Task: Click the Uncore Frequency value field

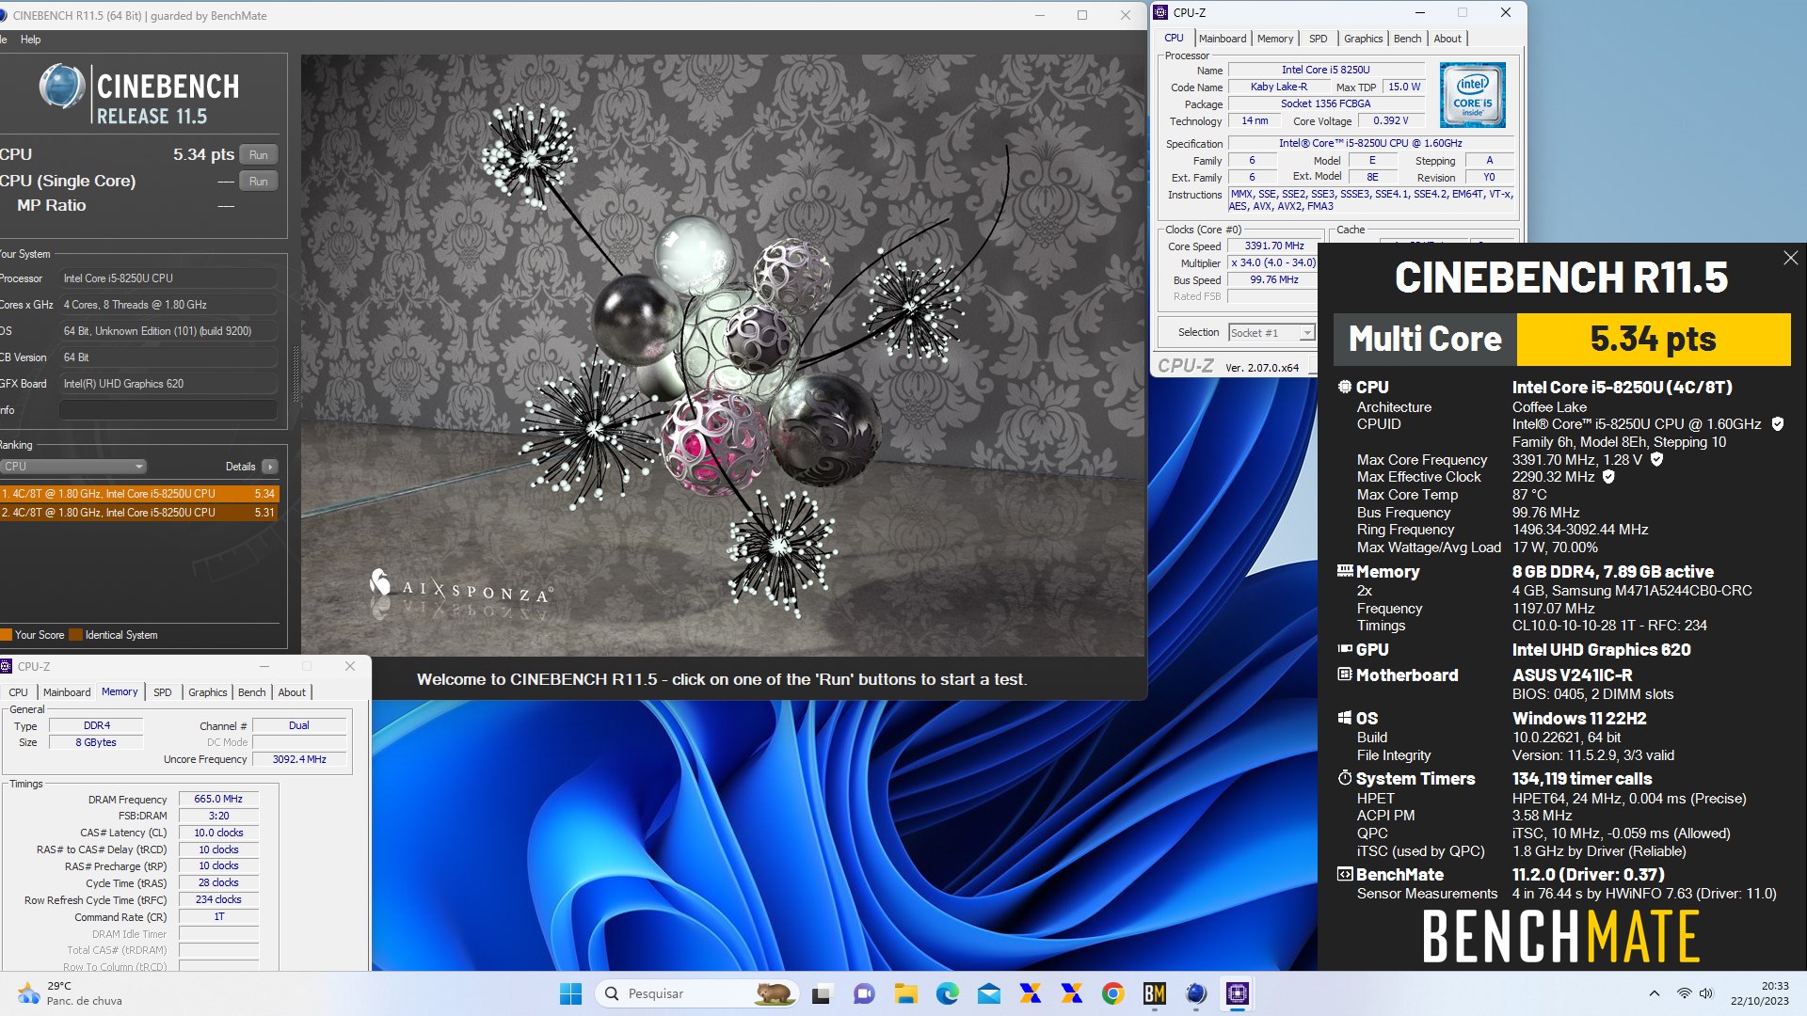Action: [299, 759]
